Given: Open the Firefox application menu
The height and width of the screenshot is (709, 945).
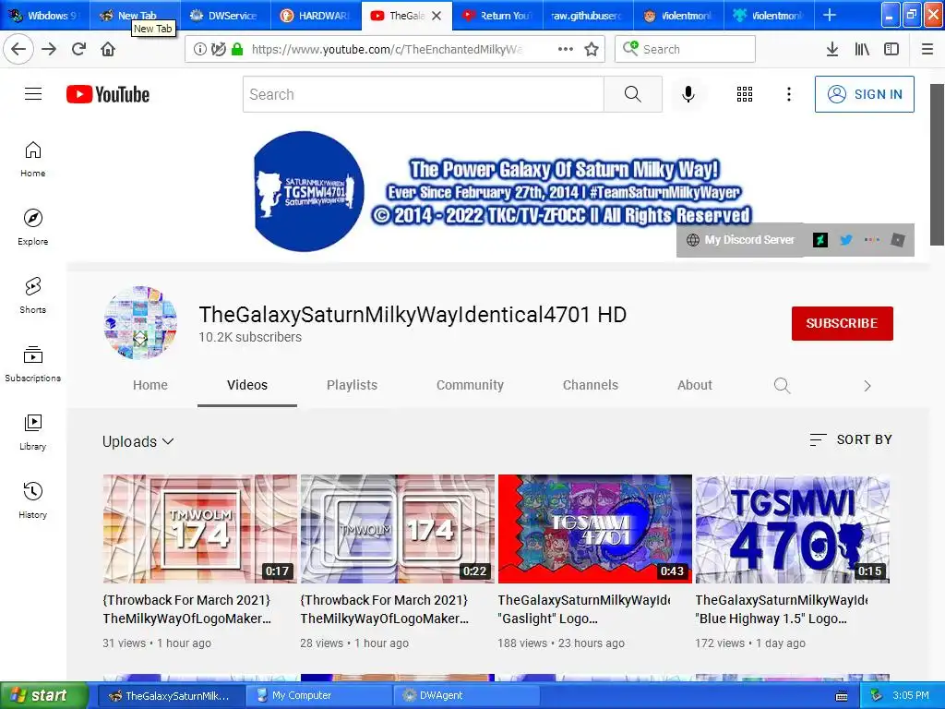Looking at the screenshot, I should point(927,50).
